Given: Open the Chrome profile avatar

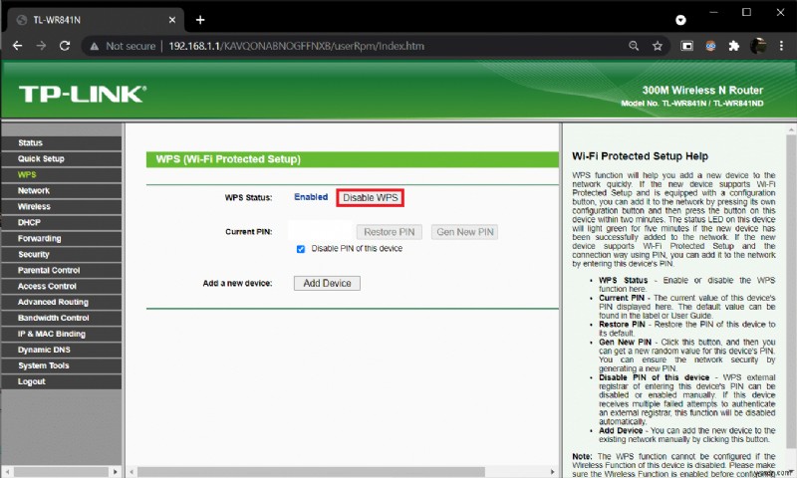Looking at the screenshot, I should (758, 46).
